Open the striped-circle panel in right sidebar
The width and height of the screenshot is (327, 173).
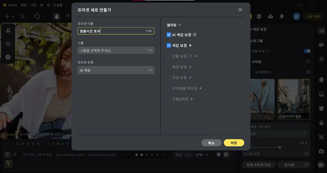[322, 59]
